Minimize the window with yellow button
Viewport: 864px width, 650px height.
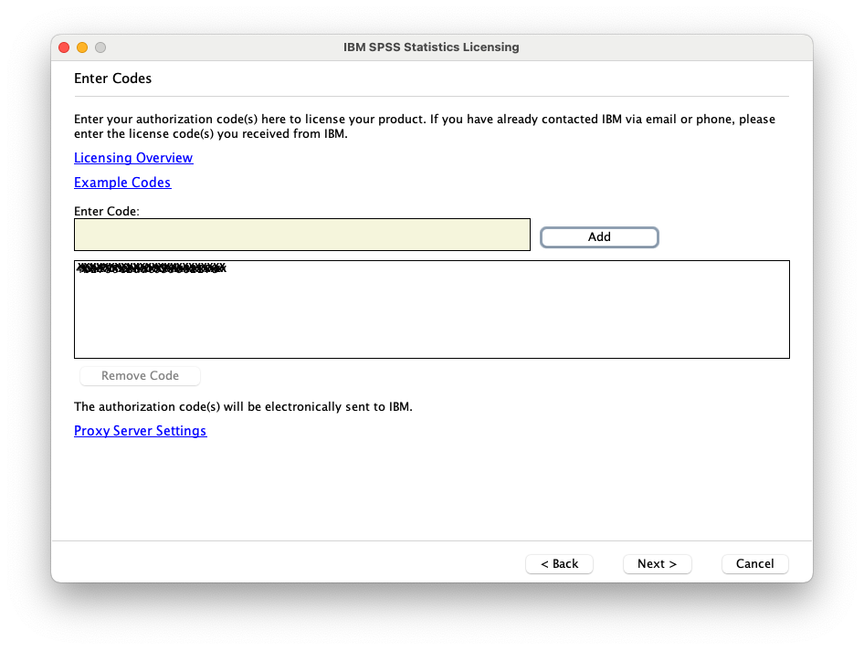(x=82, y=47)
